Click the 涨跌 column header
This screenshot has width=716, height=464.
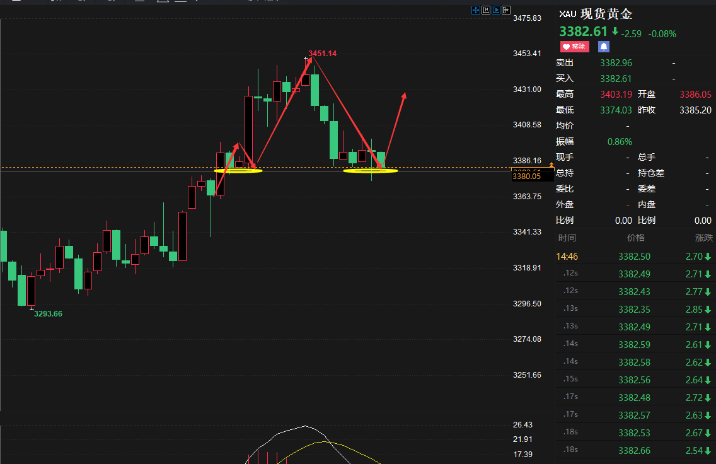(x=703, y=238)
